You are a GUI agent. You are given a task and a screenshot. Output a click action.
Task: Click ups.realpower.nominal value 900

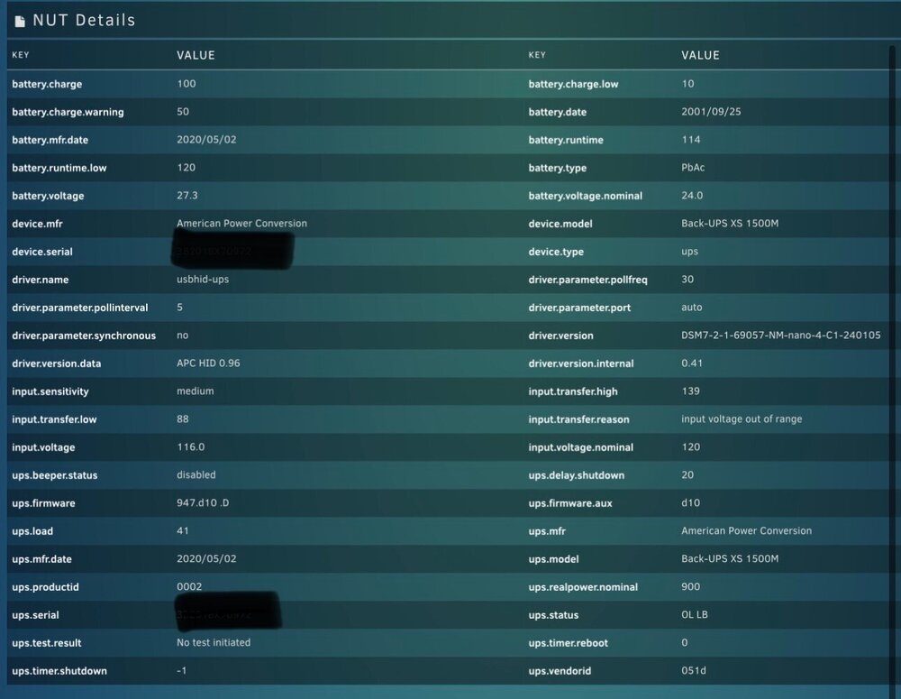pos(691,587)
